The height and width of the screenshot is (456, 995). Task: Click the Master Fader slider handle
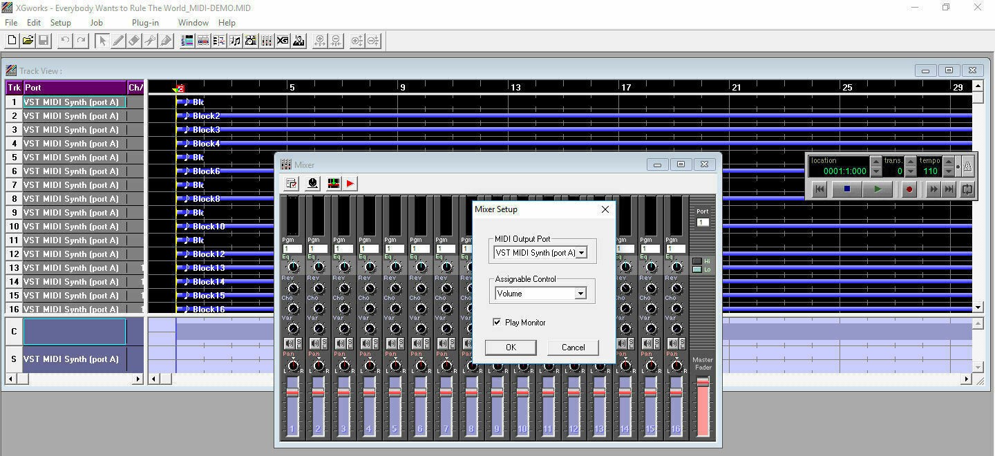(703, 382)
